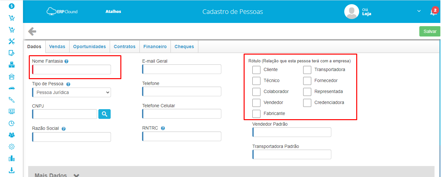
Task: Tick the Fornecedor checkbox
Action: coord(307,81)
